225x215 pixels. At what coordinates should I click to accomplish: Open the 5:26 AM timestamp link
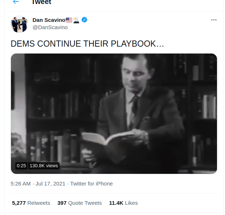(20, 184)
